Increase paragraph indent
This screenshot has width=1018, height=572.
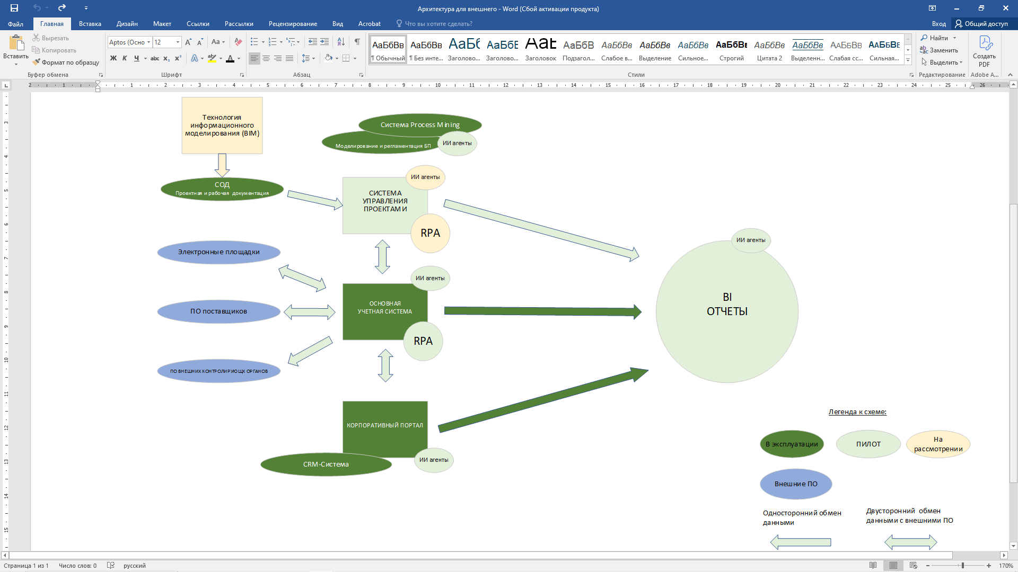click(x=324, y=42)
